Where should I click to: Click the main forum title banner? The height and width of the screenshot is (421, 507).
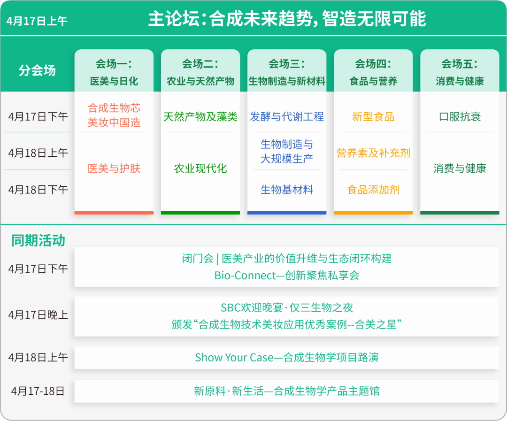(x=287, y=19)
